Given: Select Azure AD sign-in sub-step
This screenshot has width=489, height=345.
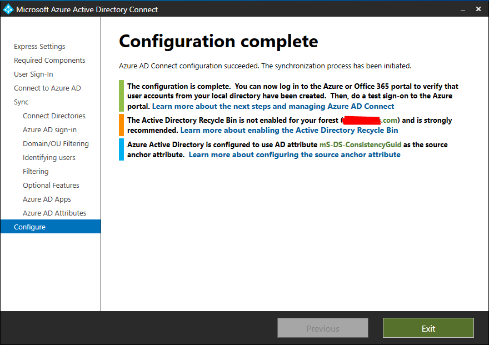Looking at the screenshot, I should point(49,129).
